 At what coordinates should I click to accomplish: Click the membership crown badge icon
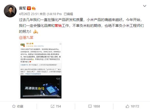(34, 8)
